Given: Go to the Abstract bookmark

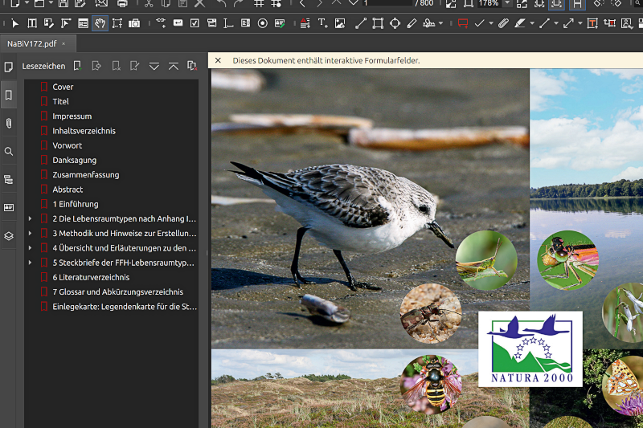Looking at the screenshot, I should point(68,190).
